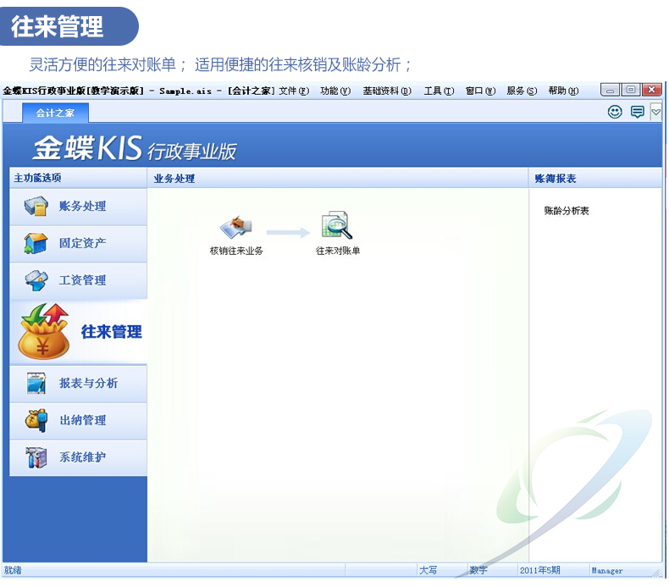
Task: Click the message bubble icon
Action: 637,112
